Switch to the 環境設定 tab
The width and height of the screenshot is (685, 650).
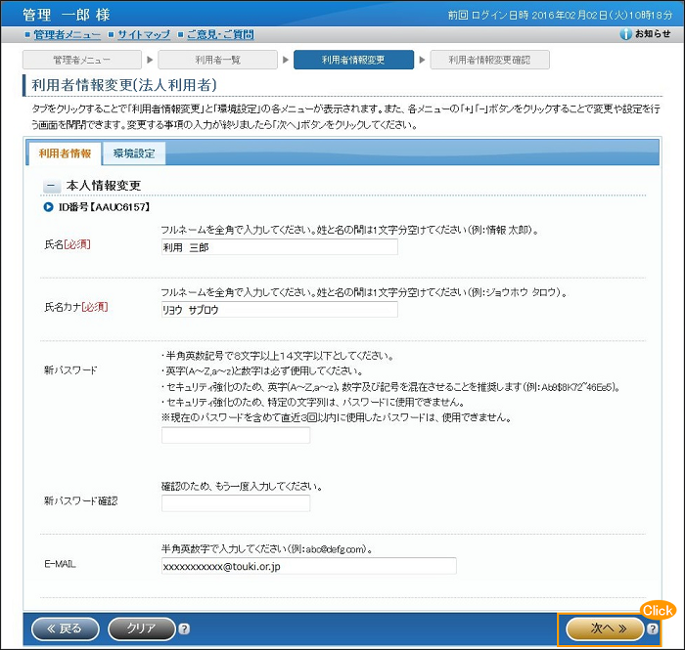tap(134, 153)
